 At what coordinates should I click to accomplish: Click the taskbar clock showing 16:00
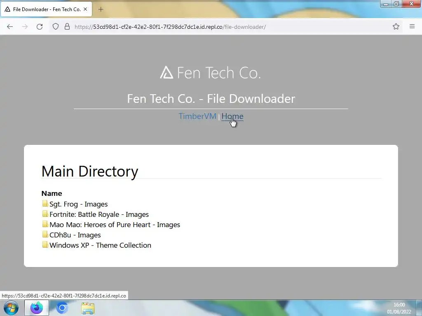point(399,308)
